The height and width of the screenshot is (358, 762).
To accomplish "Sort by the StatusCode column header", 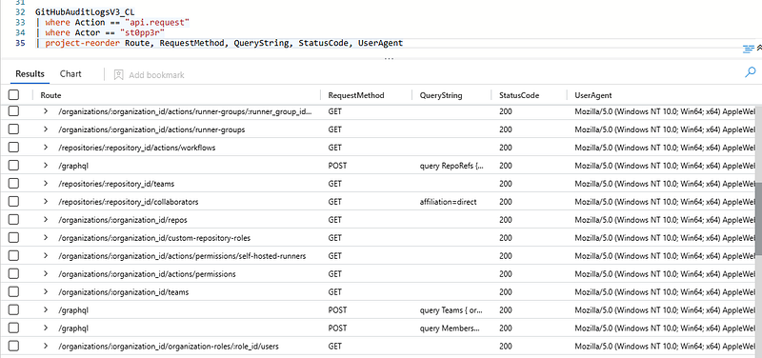I will click(x=519, y=96).
